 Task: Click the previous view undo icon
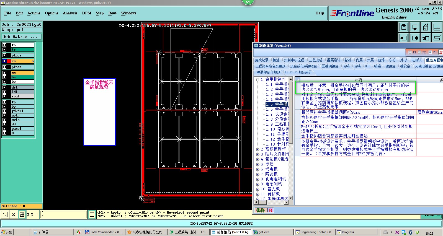click(x=426, y=38)
